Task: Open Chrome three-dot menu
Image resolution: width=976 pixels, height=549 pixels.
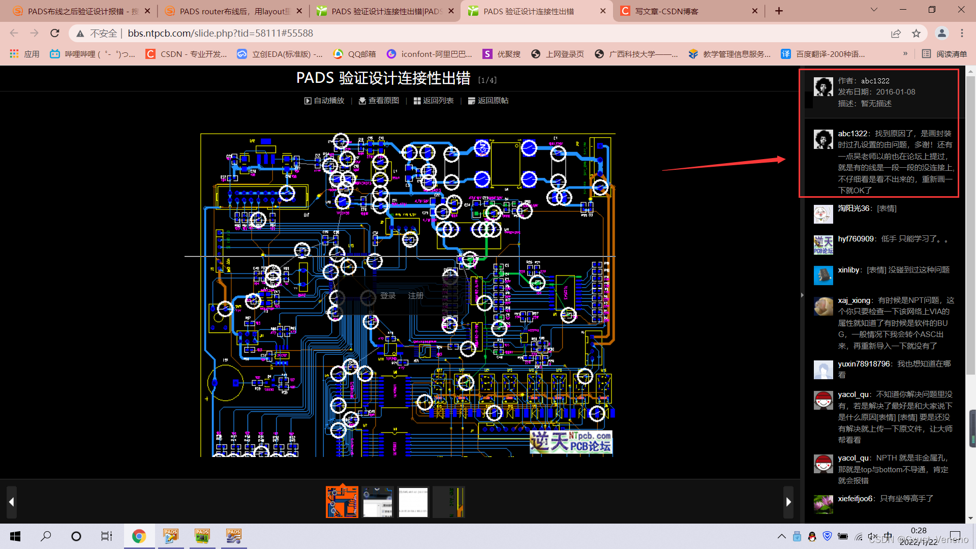Action: (962, 34)
